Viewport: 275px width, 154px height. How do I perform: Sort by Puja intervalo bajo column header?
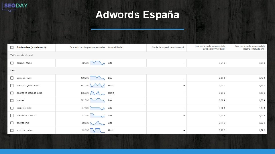[210, 48]
